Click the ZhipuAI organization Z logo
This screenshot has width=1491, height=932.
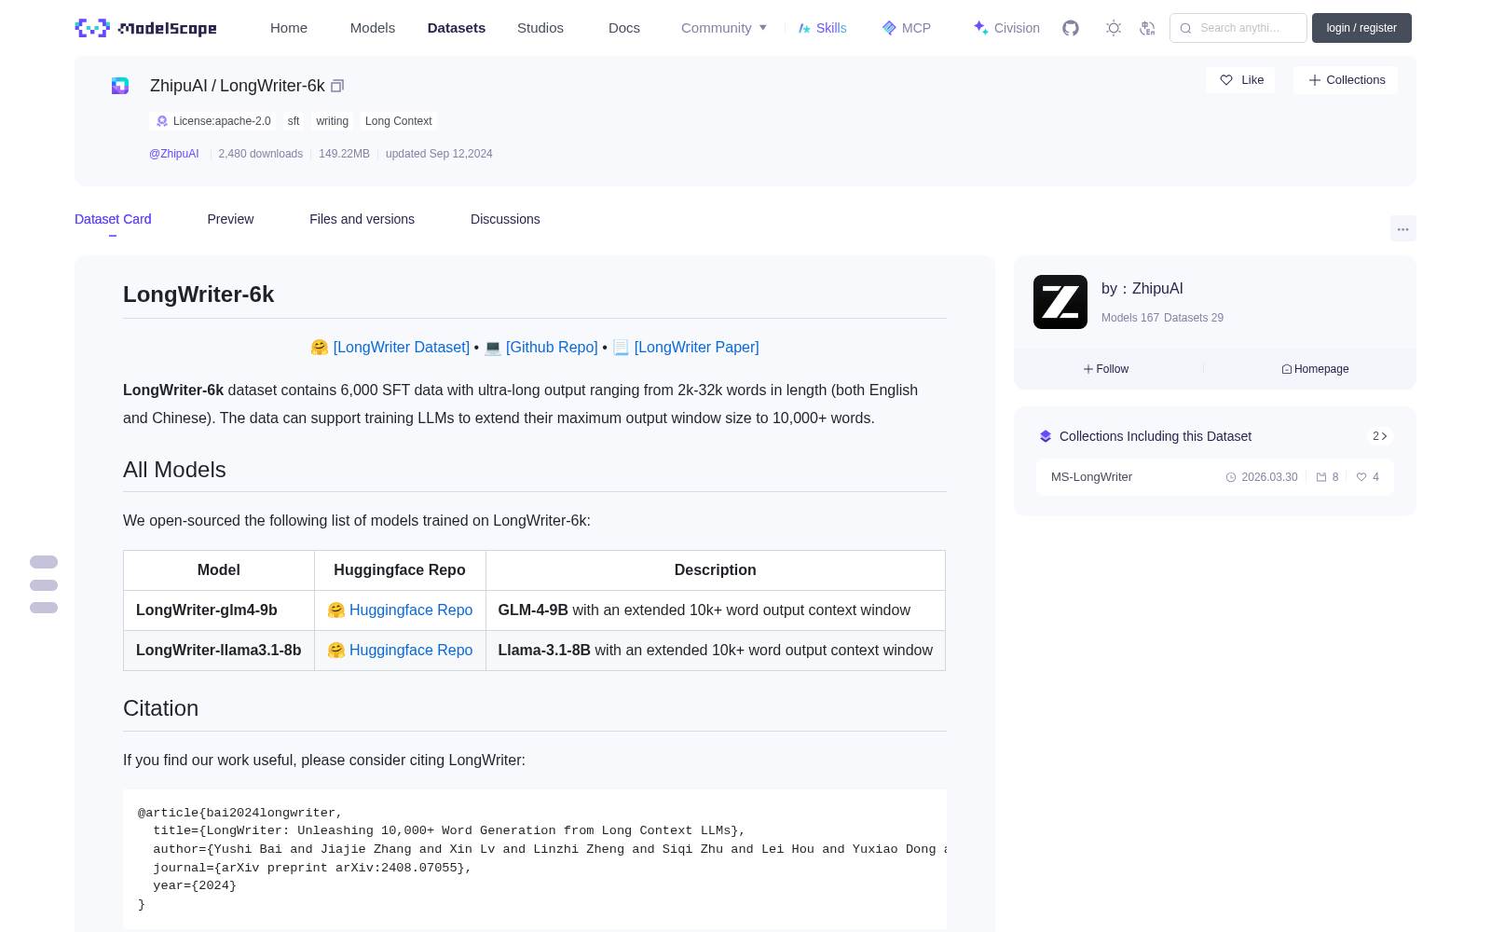[1060, 302]
